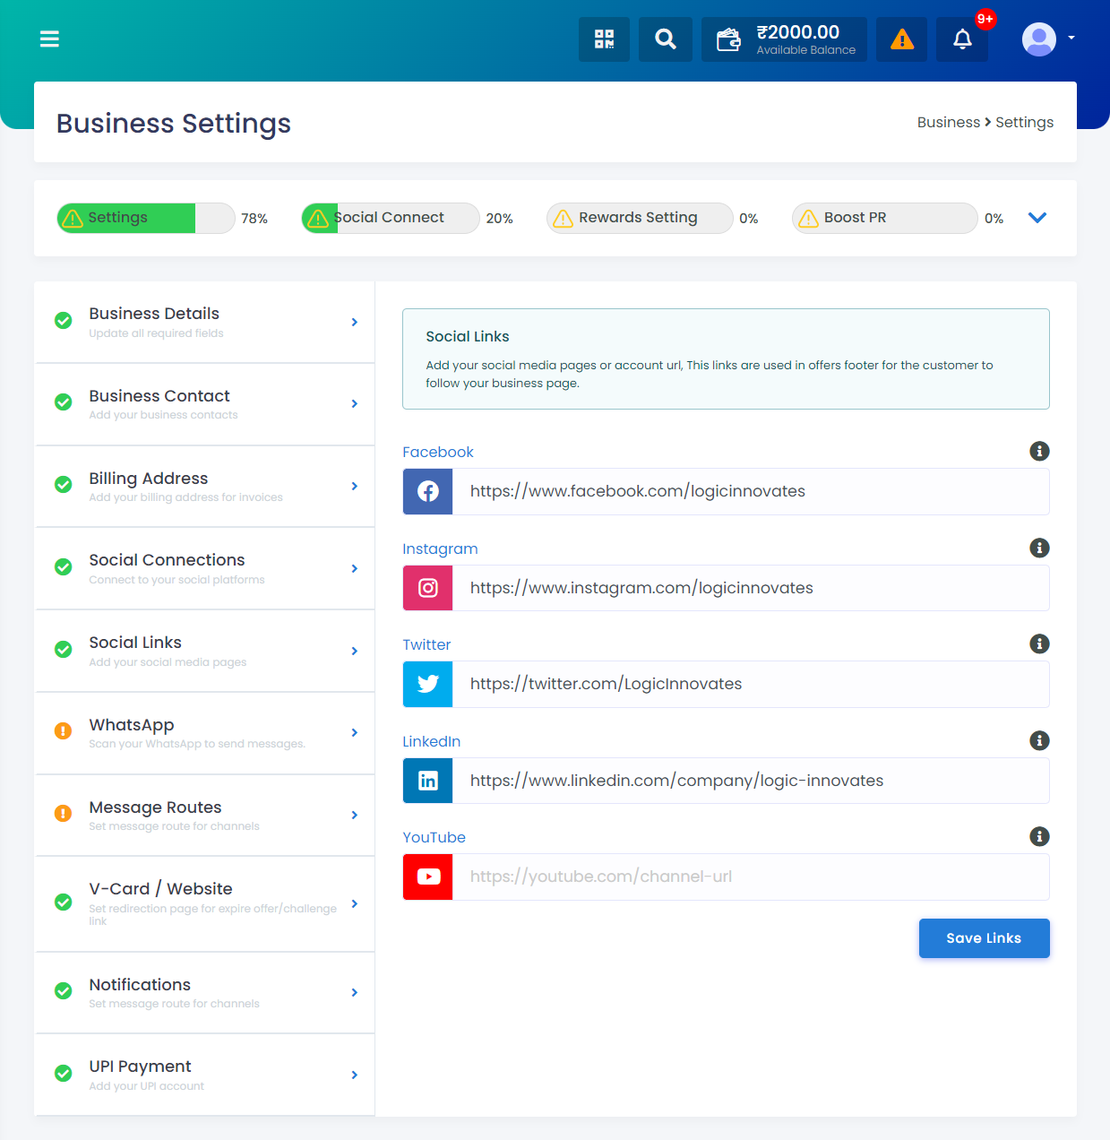Click the WhatsApp orange alert icon

[x=64, y=730]
